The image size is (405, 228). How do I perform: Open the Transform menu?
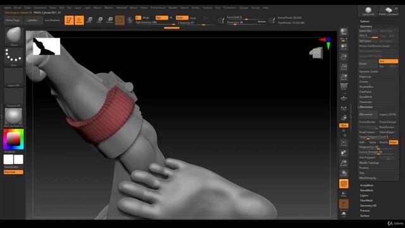(230, 8)
